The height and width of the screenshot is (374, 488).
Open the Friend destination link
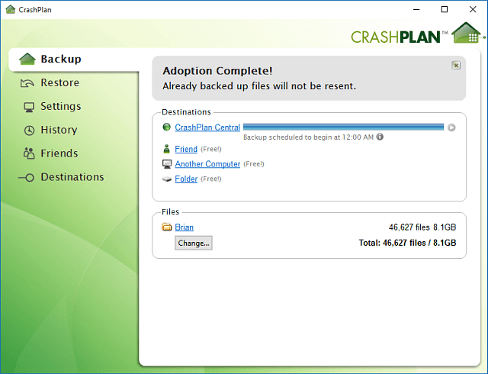tap(186, 150)
